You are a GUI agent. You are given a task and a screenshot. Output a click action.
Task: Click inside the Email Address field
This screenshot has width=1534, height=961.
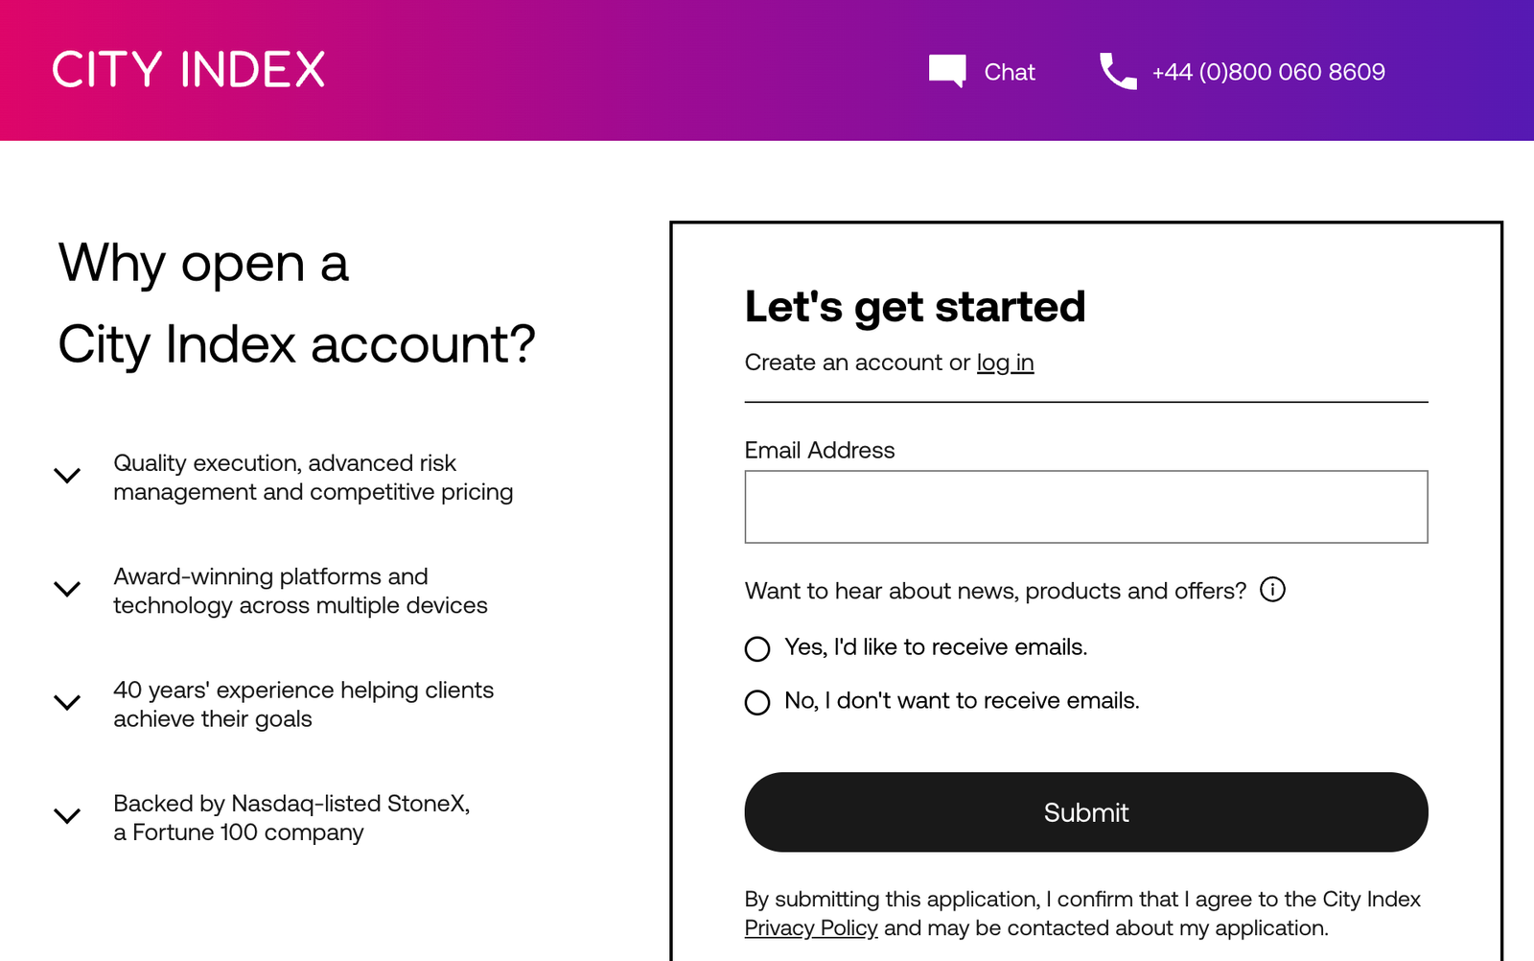tap(1085, 506)
